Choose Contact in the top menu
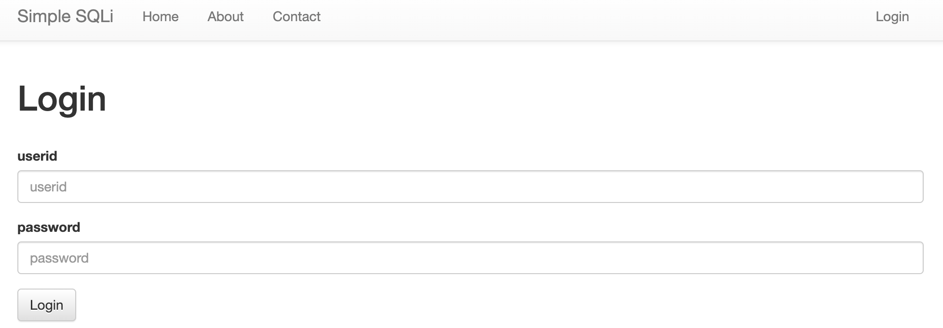This screenshot has width=943, height=328. click(296, 17)
